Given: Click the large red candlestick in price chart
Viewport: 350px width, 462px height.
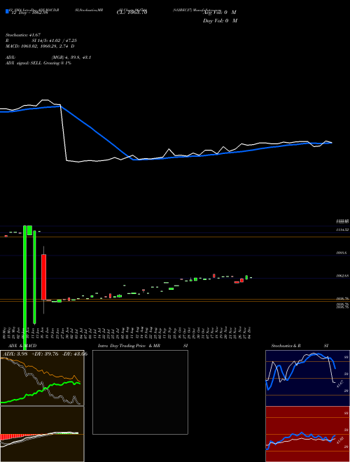Looking at the screenshot, I should pyautogui.click(x=43, y=277).
